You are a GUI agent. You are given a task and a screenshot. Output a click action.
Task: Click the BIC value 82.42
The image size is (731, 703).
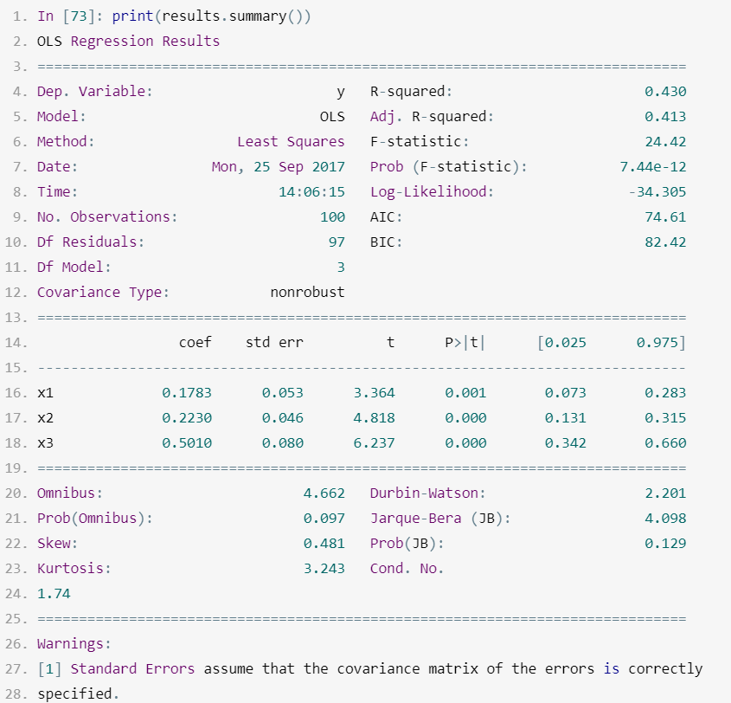point(665,242)
